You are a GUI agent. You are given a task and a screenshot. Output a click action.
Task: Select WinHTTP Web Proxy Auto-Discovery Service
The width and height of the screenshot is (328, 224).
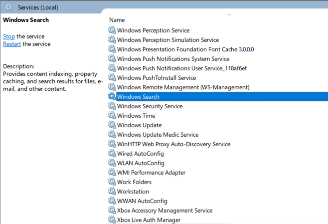pyautogui.click(x=173, y=144)
